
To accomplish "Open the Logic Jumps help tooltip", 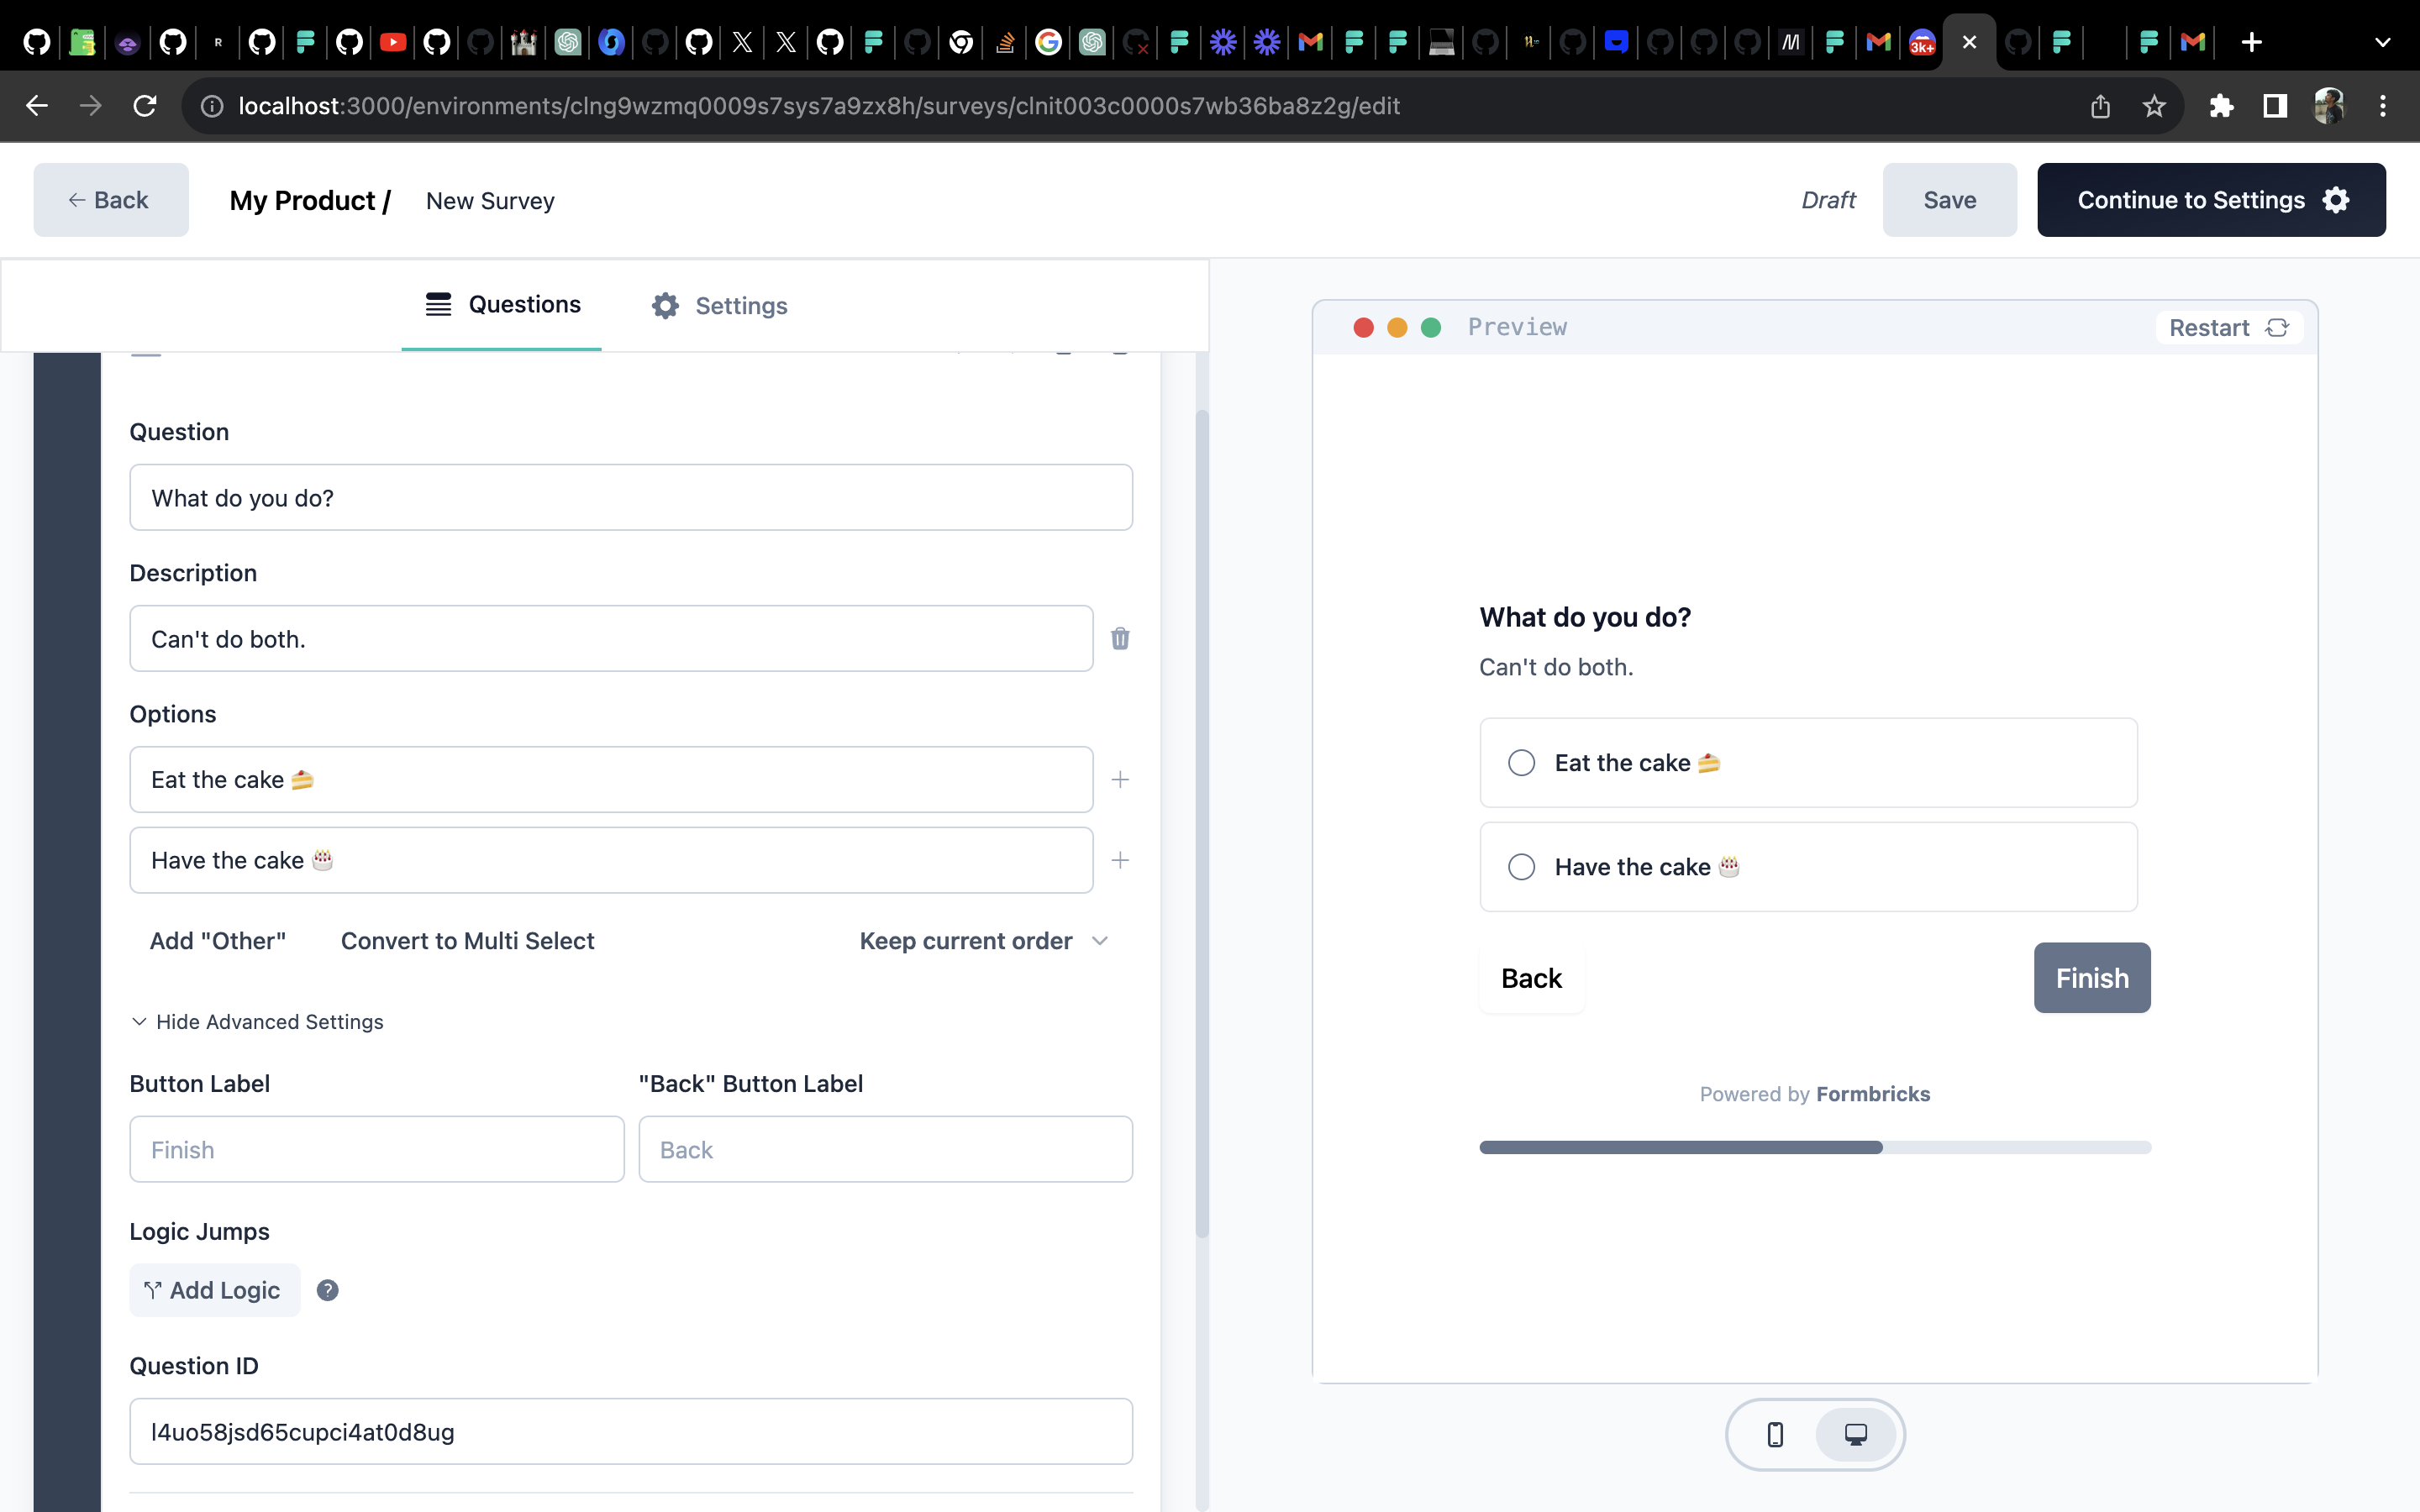I will click(328, 1290).
